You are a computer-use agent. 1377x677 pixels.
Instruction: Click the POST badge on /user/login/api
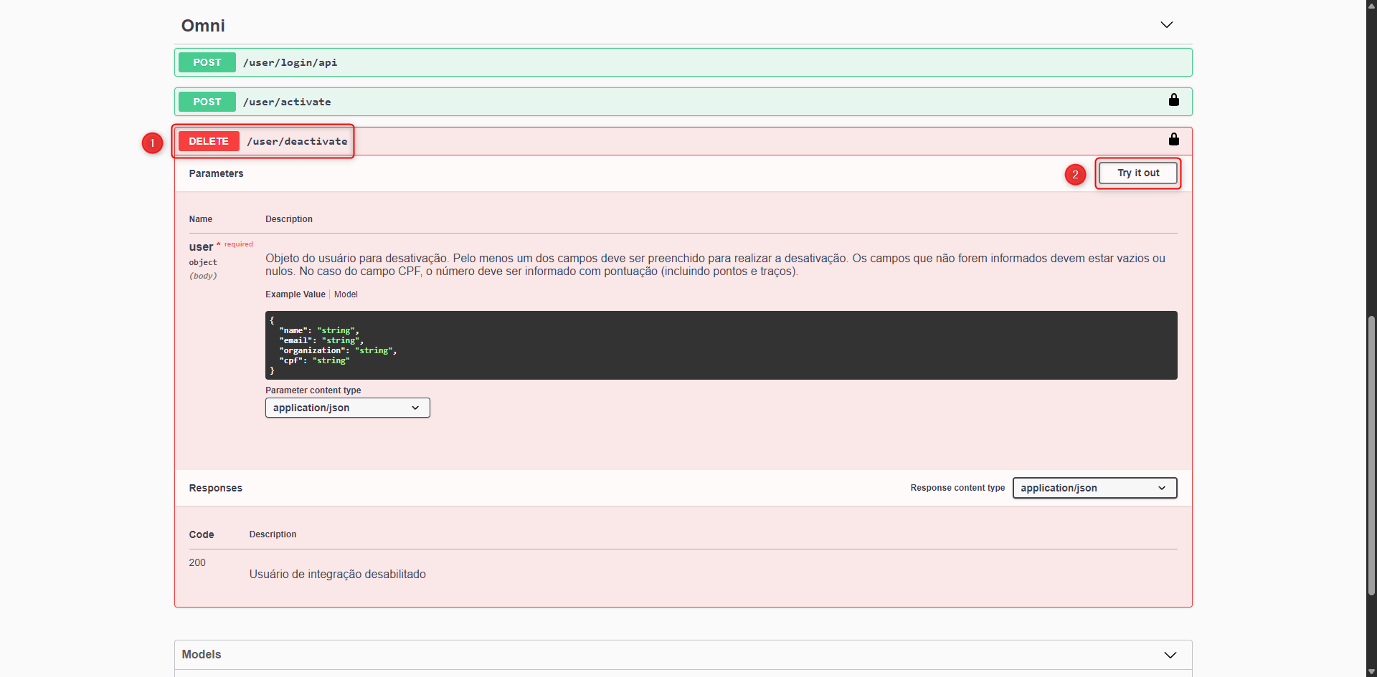point(207,62)
